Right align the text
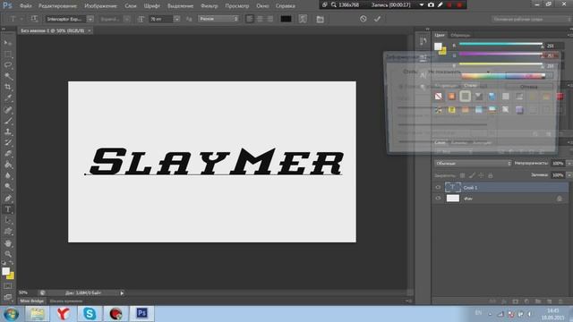The width and height of the screenshot is (573, 322). [270, 19]
